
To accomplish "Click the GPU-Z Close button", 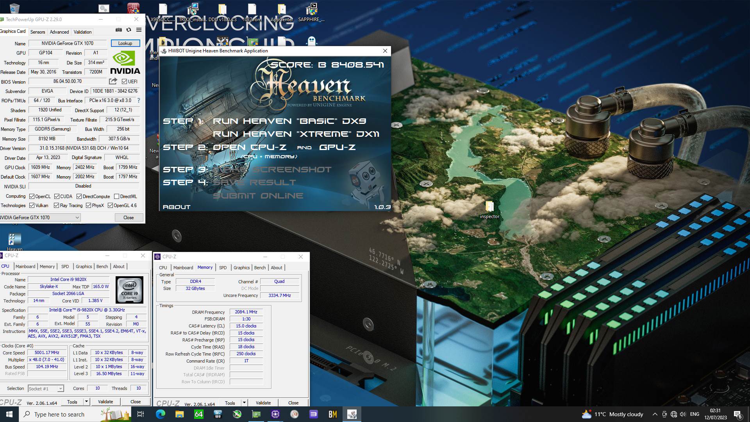I will 129,218.
